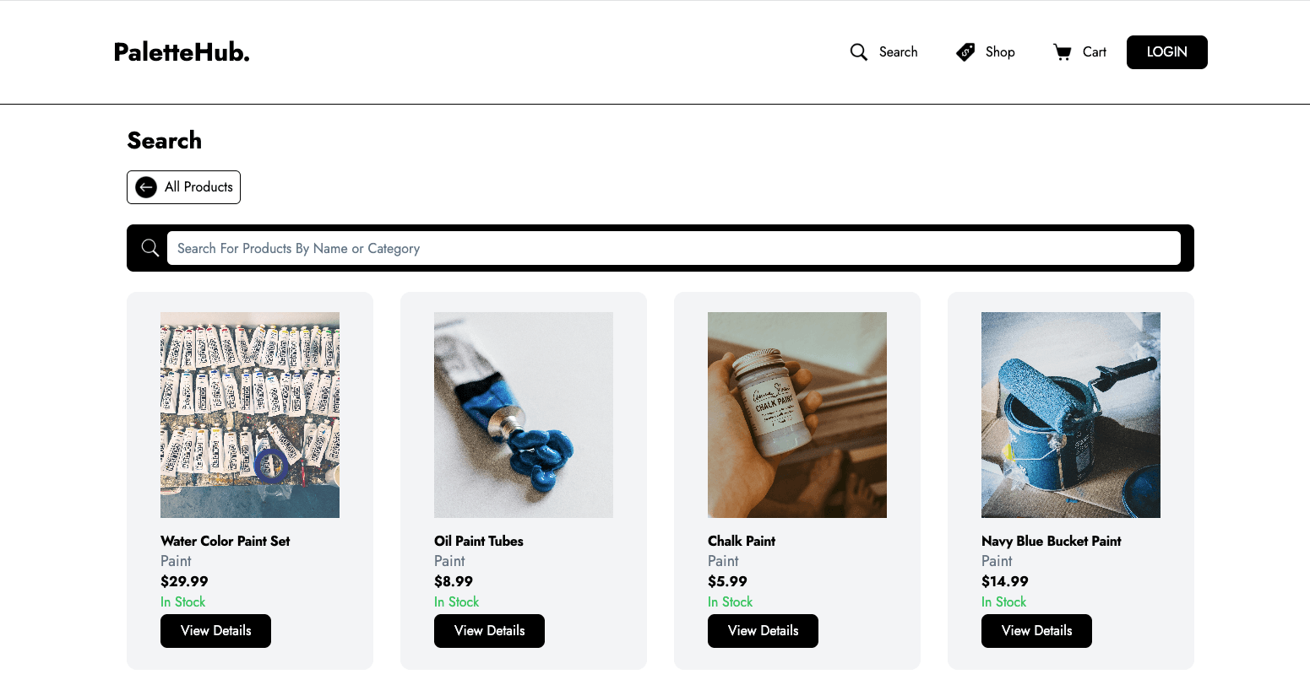The height and width of the screenshot is (685, 1310).
Task: Open the Search menu item
Action: click(x=898, y=52)
